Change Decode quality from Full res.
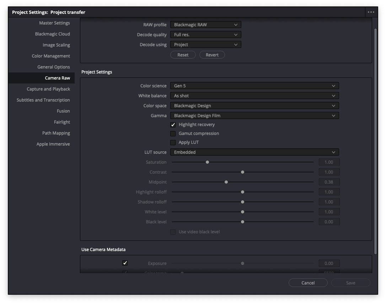 pyautogui.click(x=205, y=34)
